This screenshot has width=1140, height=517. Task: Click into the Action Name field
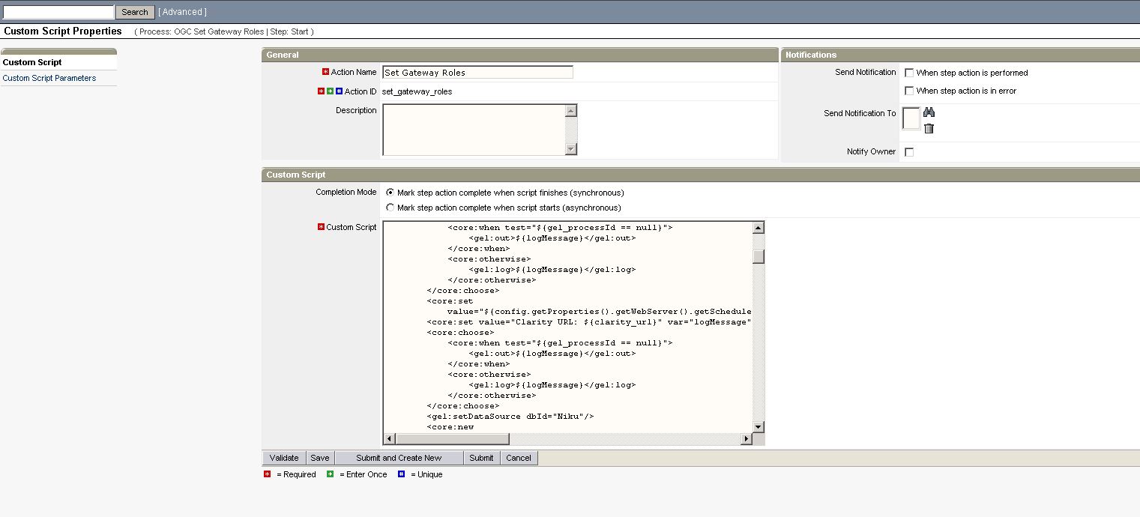[477, 73]
